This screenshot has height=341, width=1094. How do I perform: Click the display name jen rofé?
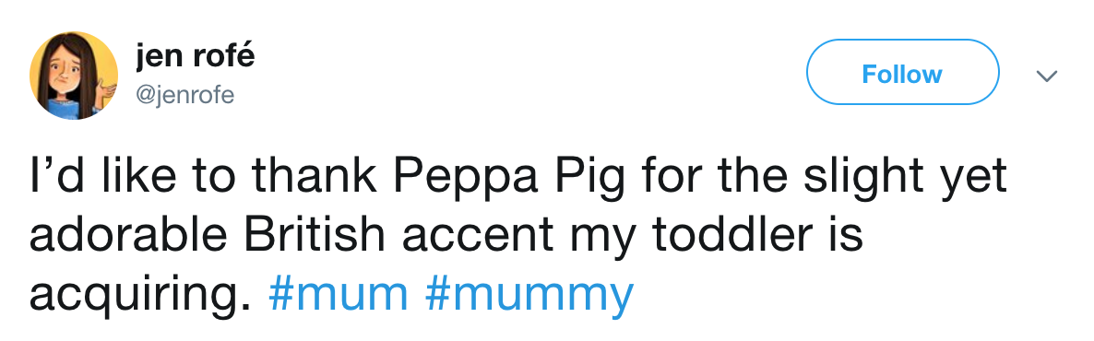click(196, 56)
